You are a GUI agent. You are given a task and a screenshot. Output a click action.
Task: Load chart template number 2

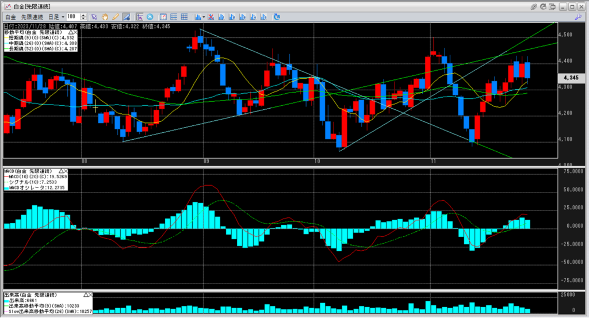click(x=232, y=17)
